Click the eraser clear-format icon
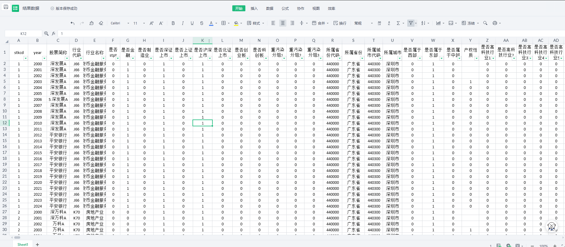565x247 pixels. pos(101,23)
